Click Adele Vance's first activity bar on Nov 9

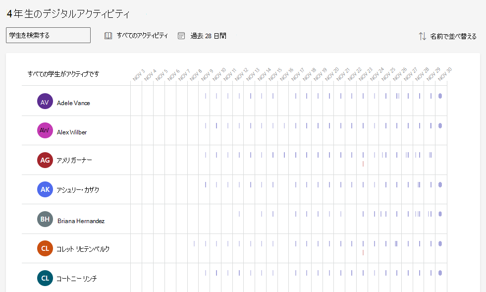(206, 96)
